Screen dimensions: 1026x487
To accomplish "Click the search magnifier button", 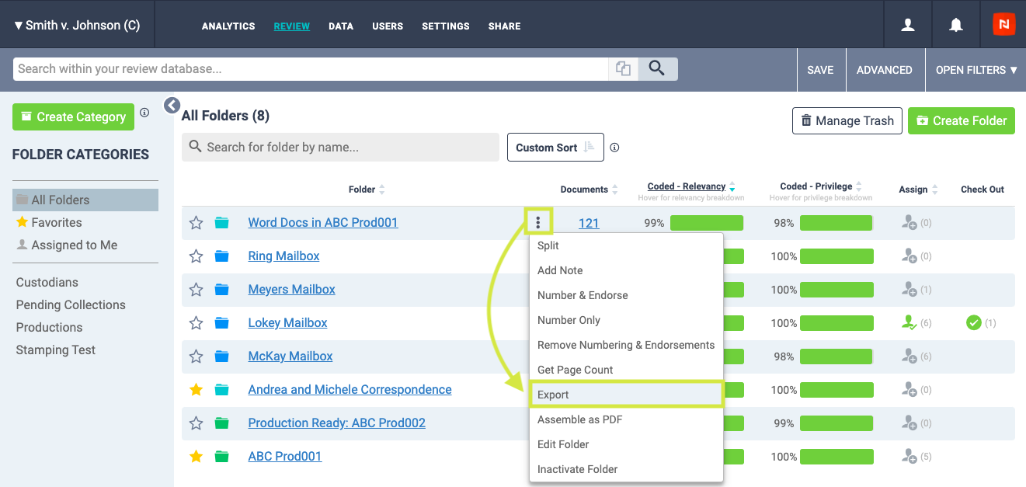I will click(x=657, y=68).
